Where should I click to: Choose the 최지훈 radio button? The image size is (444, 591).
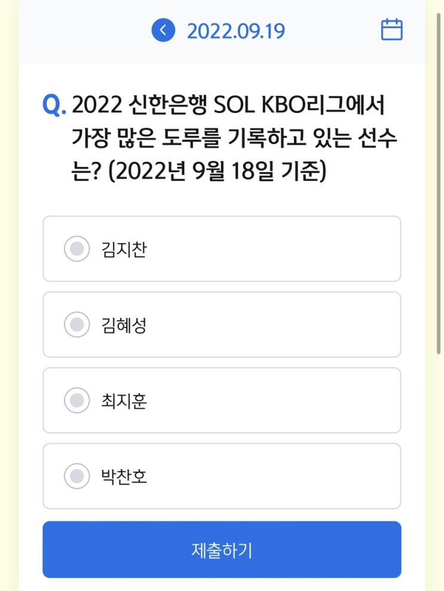coord(76,400)
